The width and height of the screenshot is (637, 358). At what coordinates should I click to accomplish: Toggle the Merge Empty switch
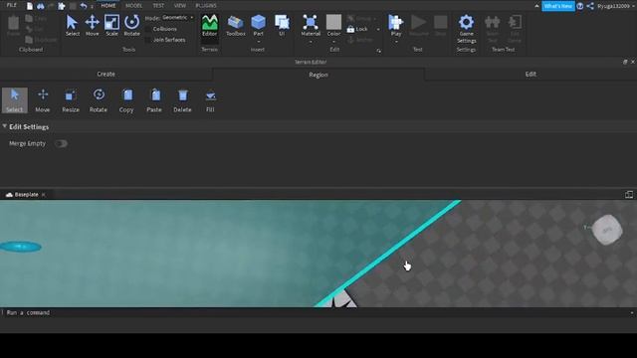tap(61, 143)
